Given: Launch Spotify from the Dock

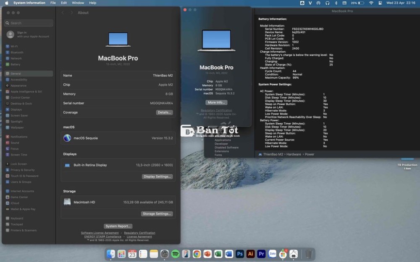Looking at the screenshot, I should (175, 254).
